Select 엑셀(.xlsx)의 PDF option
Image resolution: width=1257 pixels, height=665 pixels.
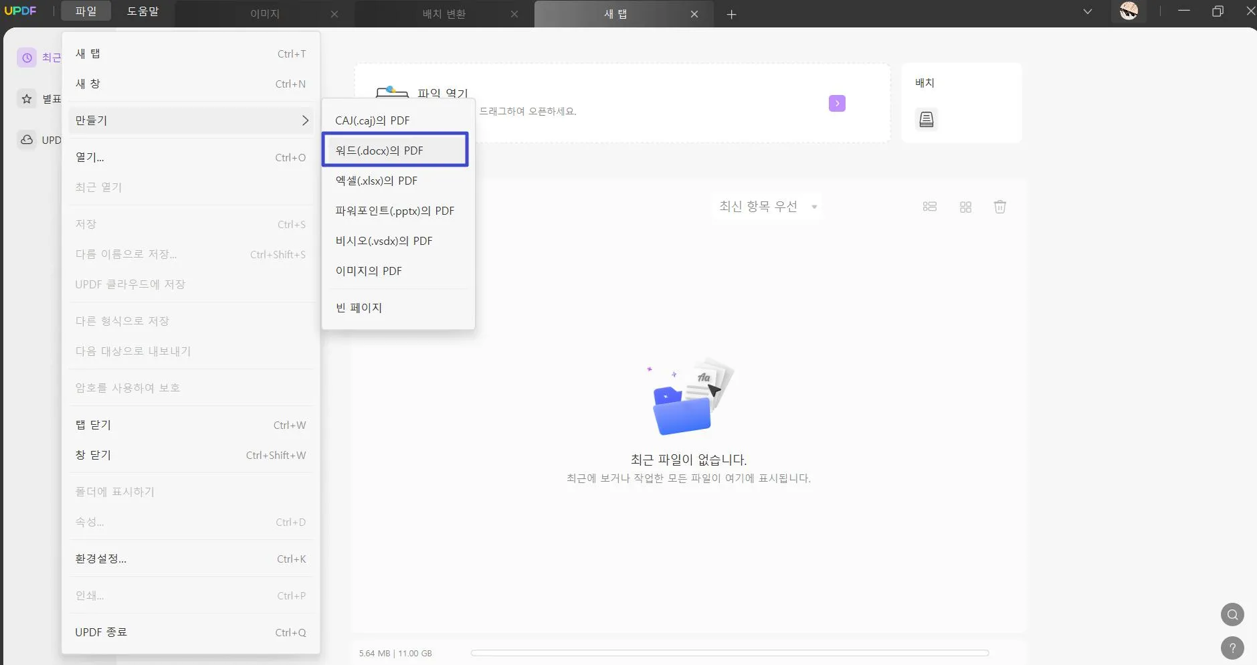(x=397, y=181)
